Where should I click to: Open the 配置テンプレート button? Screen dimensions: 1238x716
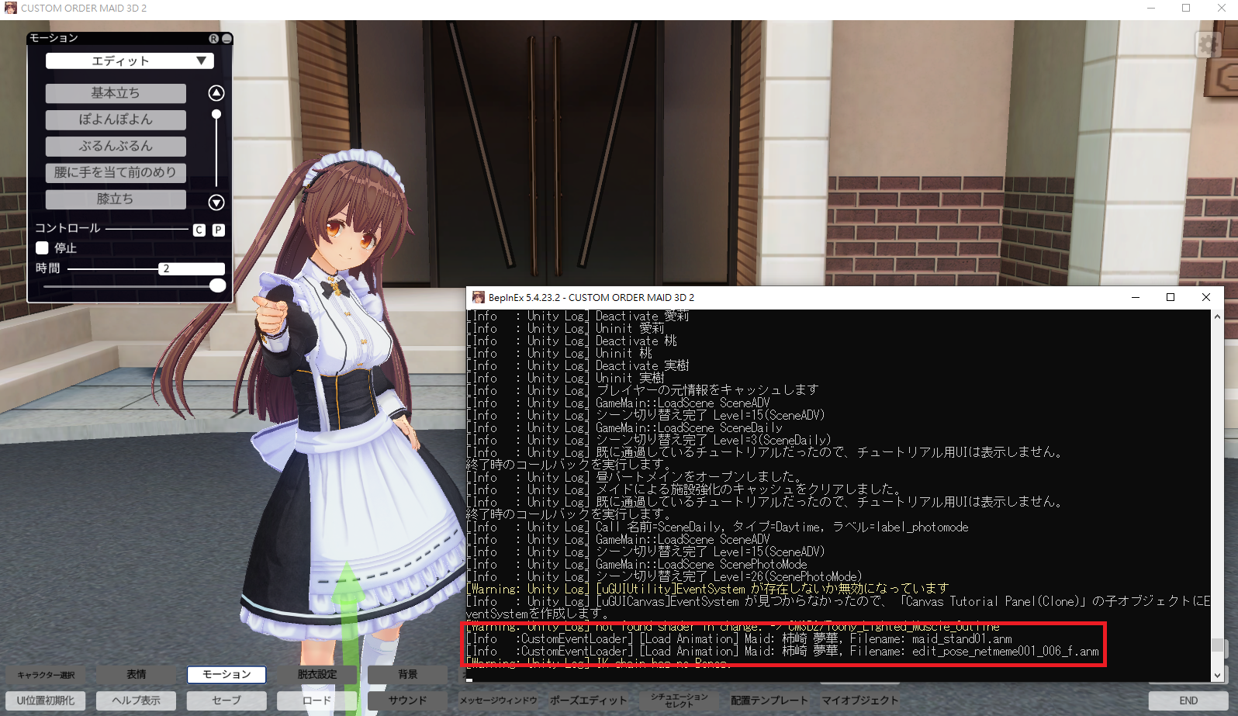[769, 700]
